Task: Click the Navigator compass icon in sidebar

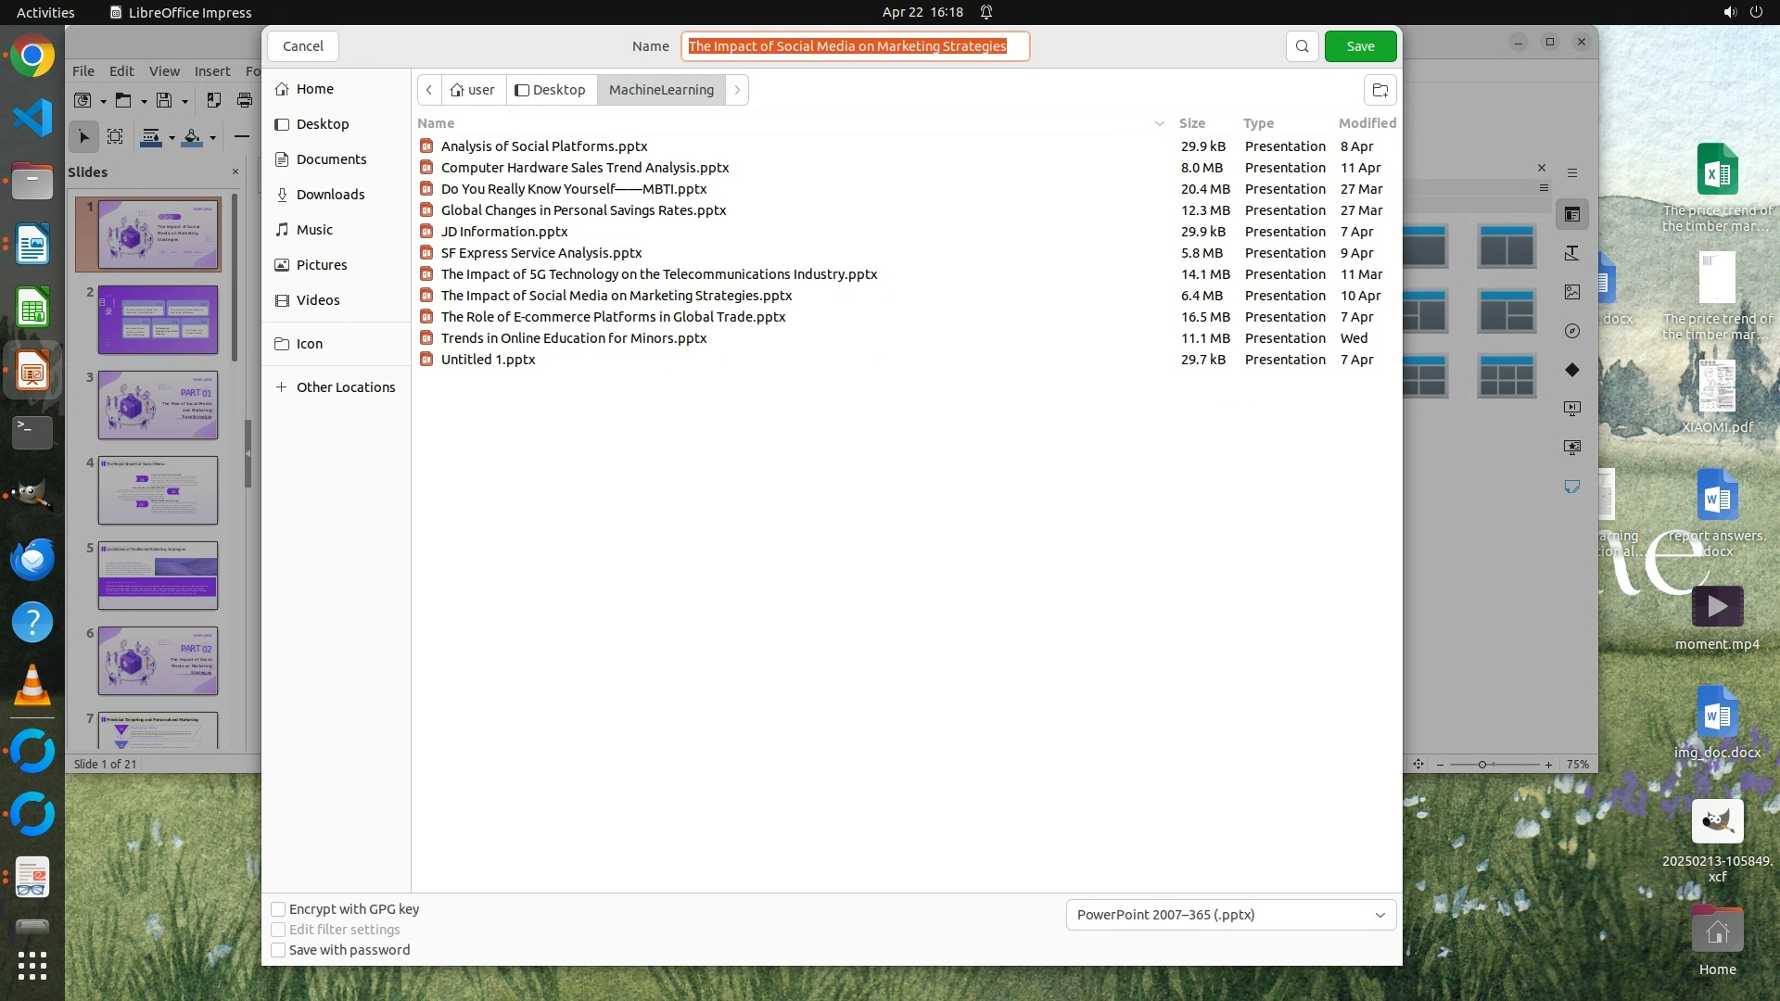Action: 1572,331
